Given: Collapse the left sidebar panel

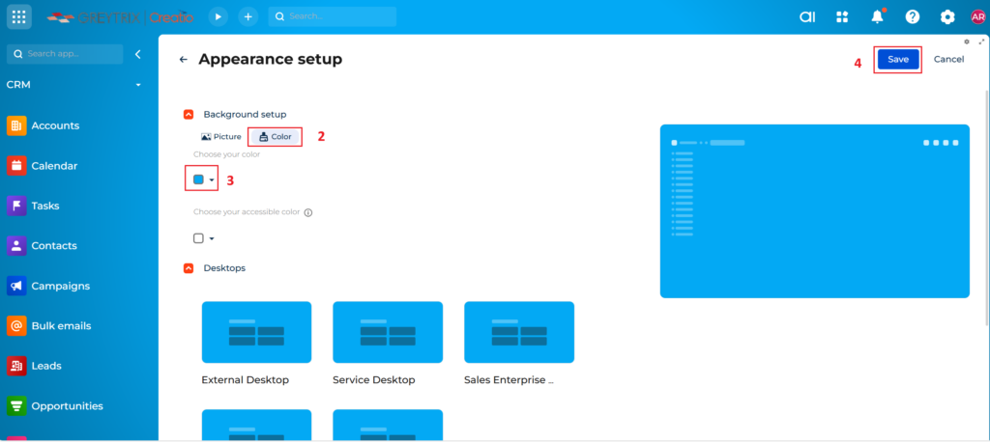Looking at the screenshot, I should coord(138,54).
